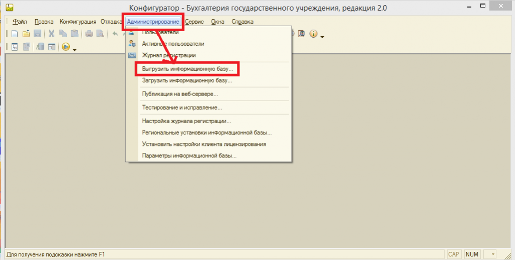
Task: Click the Open file folder icon
Action: tap(26, 34)
